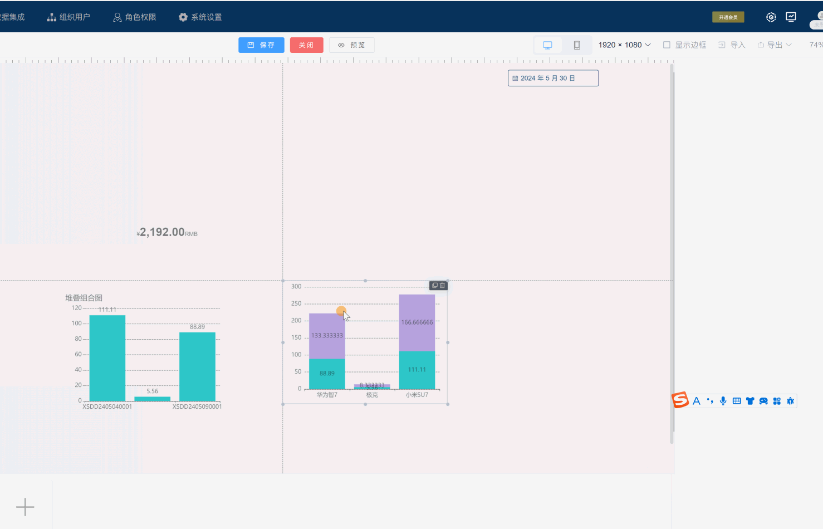Click the 华为智7 axis label
Screen dimensions: 823x529
[x=327, y=395]
